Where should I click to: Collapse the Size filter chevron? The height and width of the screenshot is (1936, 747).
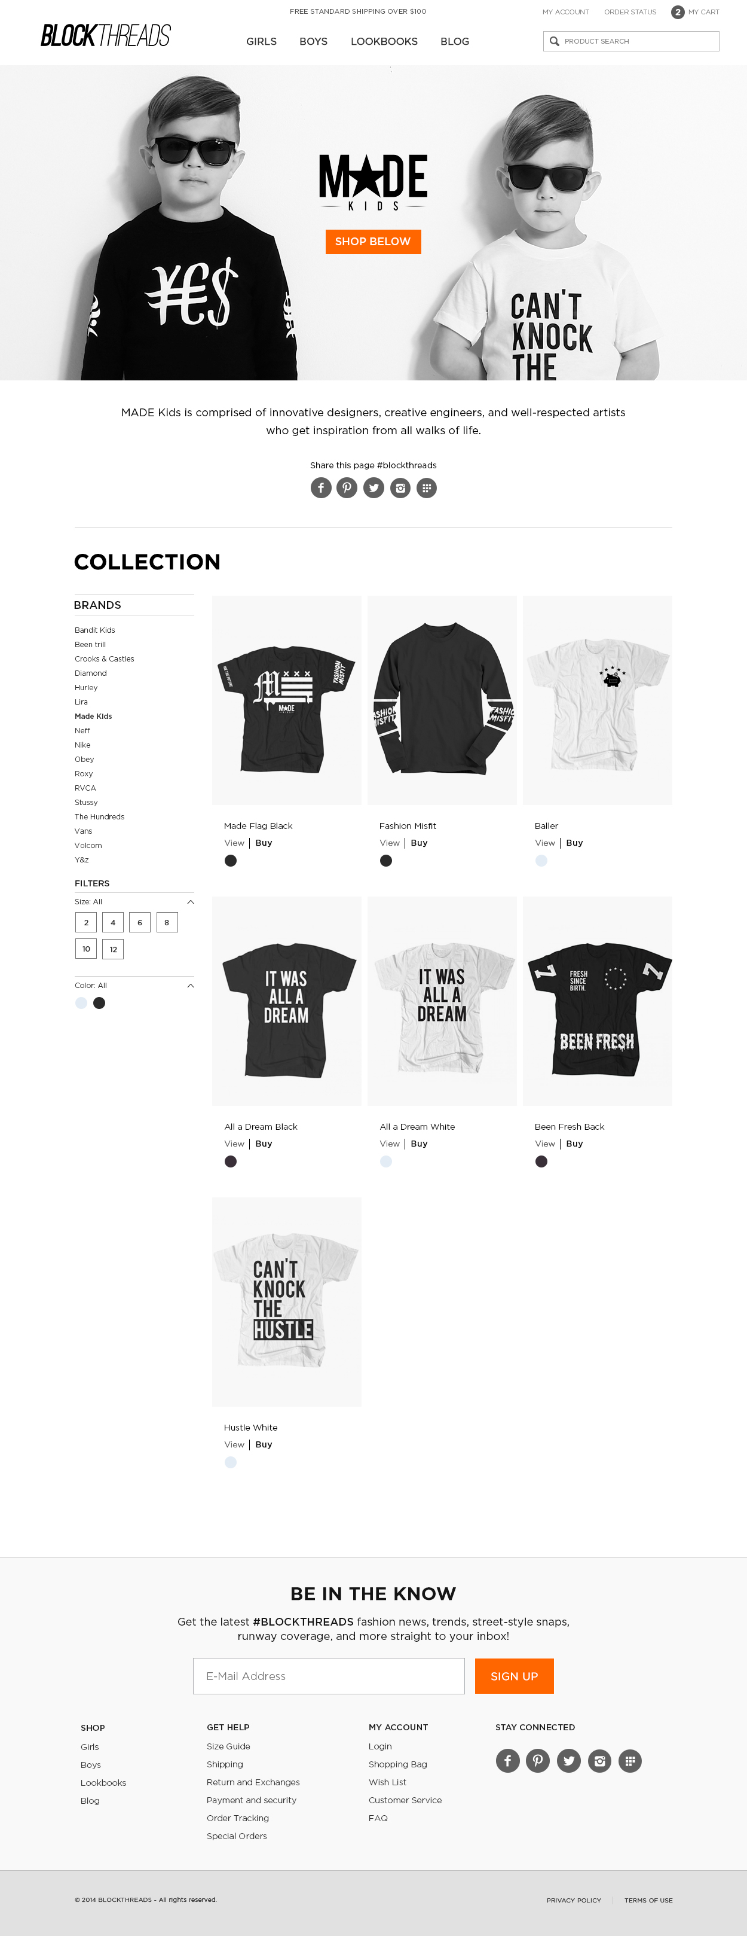190,902
